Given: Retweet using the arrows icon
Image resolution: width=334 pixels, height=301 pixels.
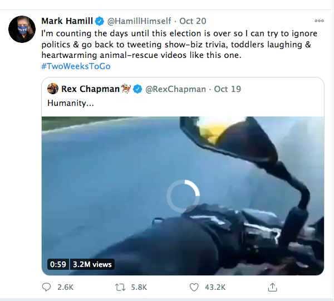Looking at the screenshot, I should [120, 287].
